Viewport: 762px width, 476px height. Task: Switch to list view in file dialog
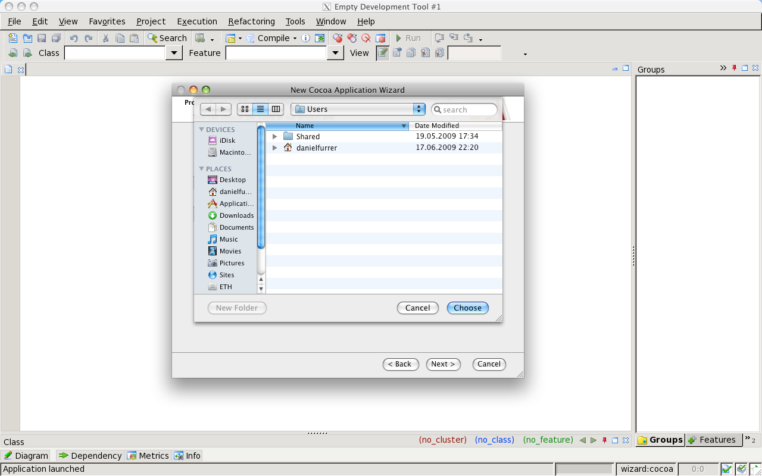coord(260,109)
